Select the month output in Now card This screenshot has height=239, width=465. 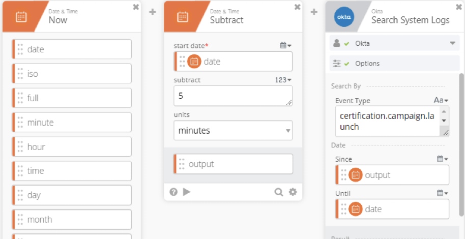coord(72,220)
